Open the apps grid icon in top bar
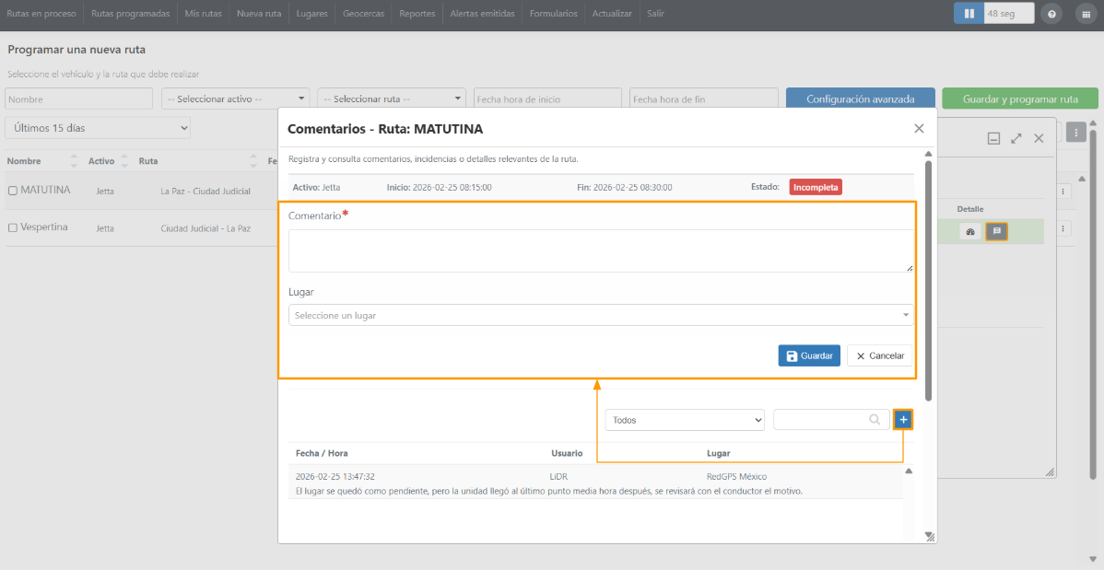This screenshot has height=570, width=1104. (1086, 14)
